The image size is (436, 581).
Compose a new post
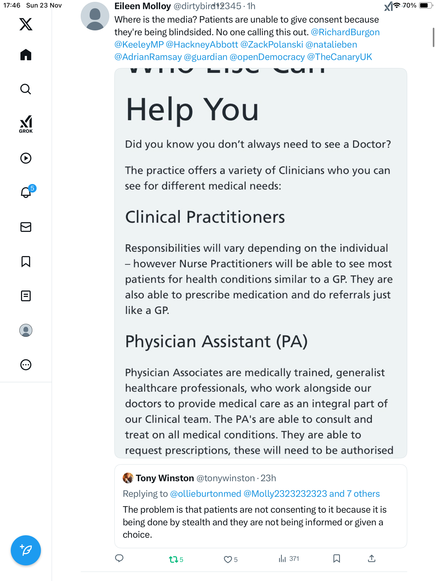[x=26, y=550]
